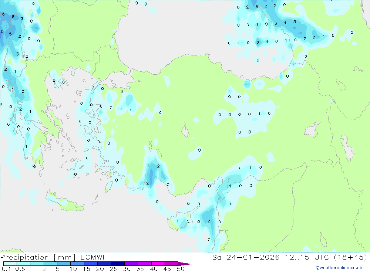Click the arrow tip beyond 50 mm on legend
This screenshot has width=370, height=271.
[185, 264]
